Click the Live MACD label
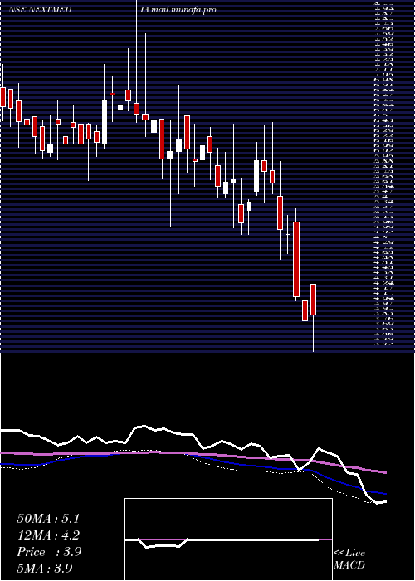415x581 pixels. tap(349, 559)
